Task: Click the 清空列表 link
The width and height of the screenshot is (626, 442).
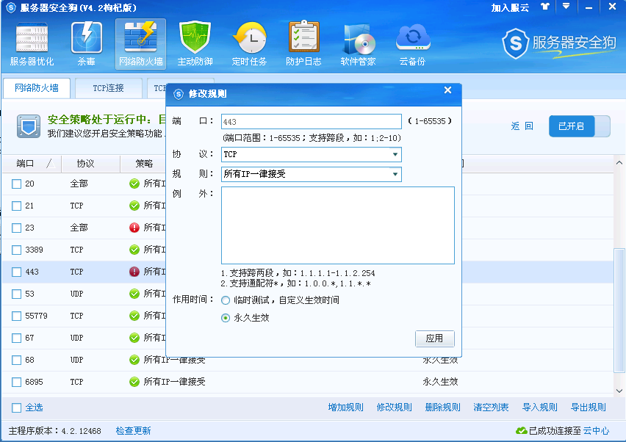Action: tap(491, 407)
